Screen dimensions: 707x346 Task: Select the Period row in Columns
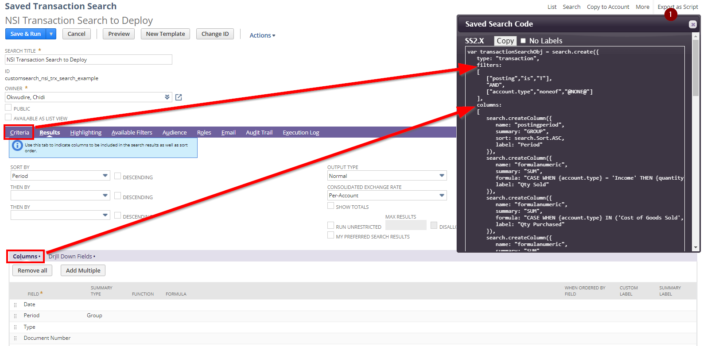[353, 316]
